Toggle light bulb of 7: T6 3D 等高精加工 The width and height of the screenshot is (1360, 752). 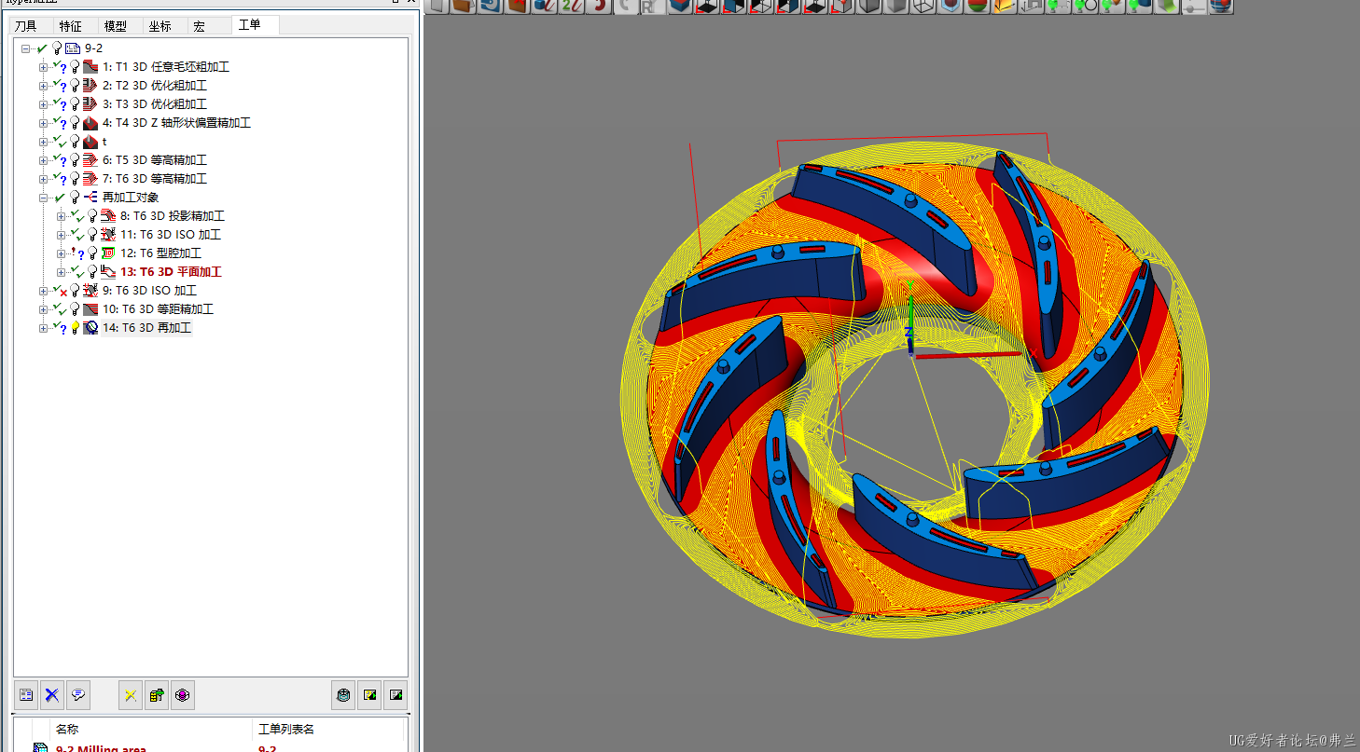(75, 179)
